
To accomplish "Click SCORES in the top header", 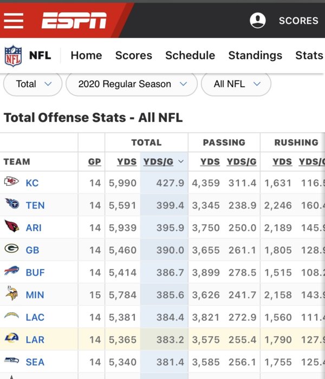I will pos(298,21).
